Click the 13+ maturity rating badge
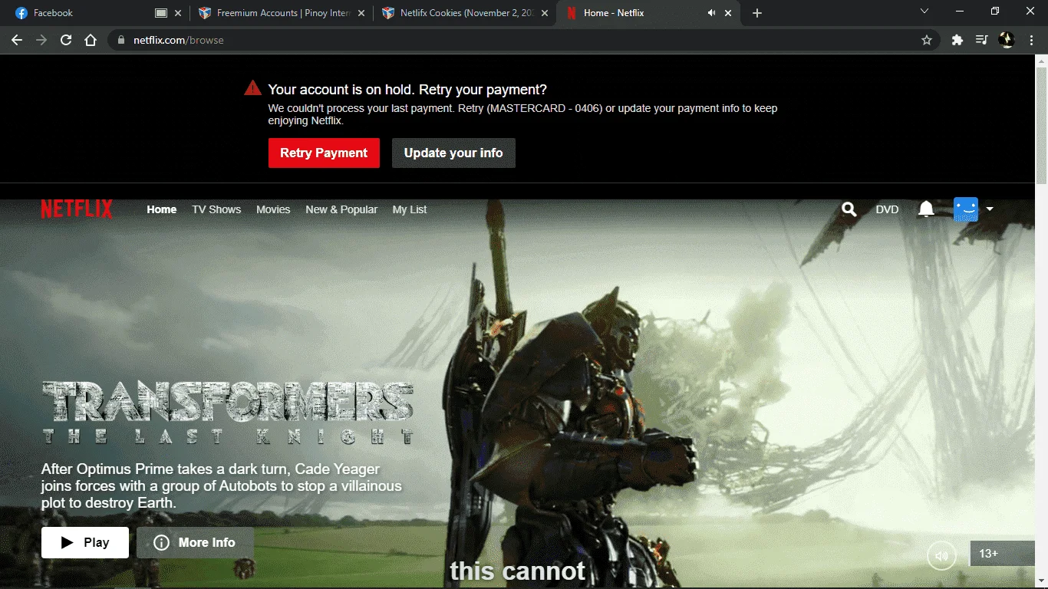The image size is (1048, 589). click(x=1004, y=553)
